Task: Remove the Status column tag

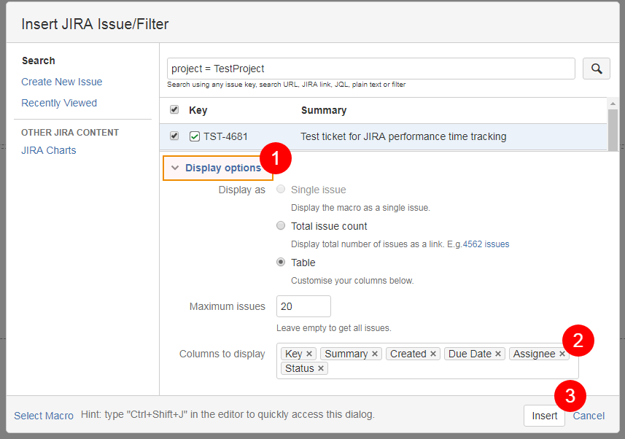Action: (320, 368)
